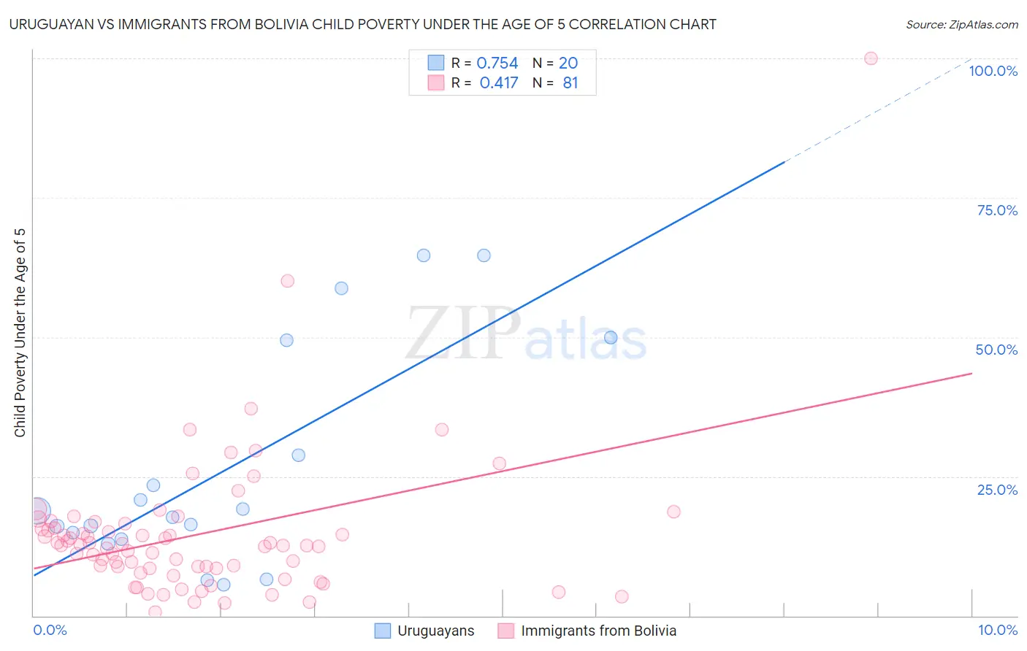1027x651 pixels.
Task: Click the blue Uruguayans legend swatch at bottom
Action: (x=382, y=631)
